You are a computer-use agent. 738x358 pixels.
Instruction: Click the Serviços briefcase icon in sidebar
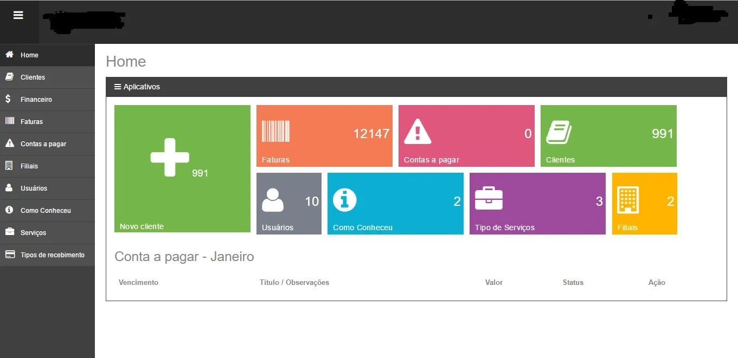click(9, 232)
